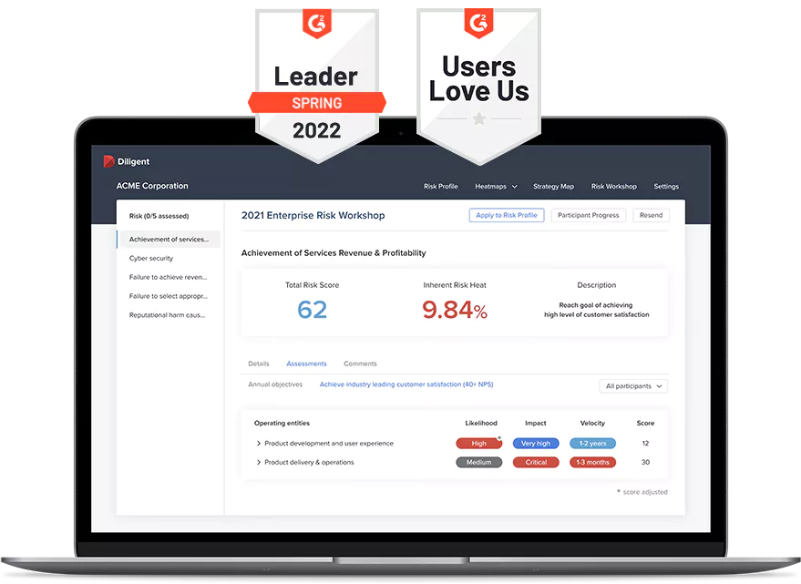The image size is (801, 584).
Task: Click the G2 Leader Spring 2022 badge
Action: (317, 86)
